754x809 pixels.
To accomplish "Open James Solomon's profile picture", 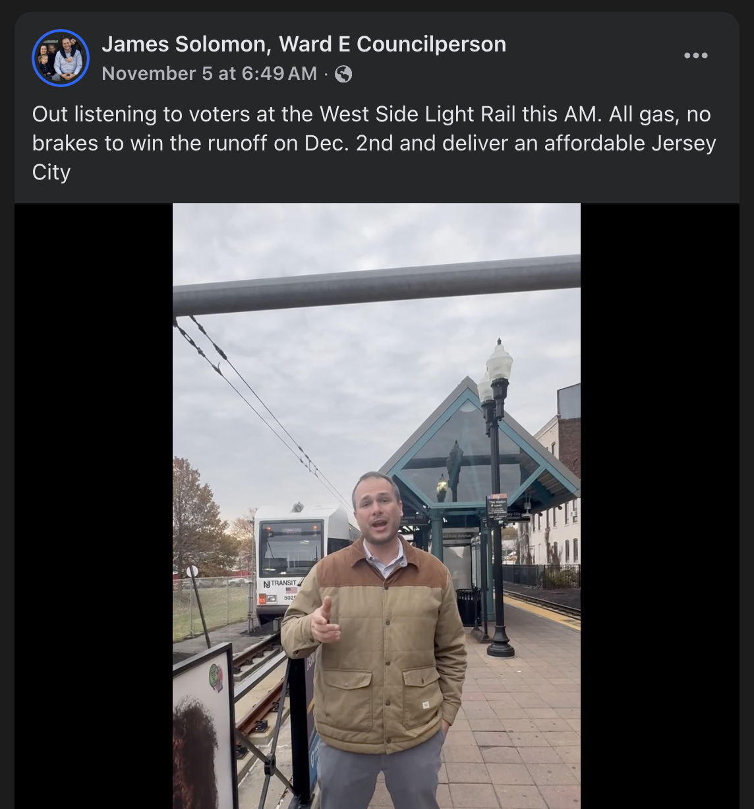I will (x=61, y=58).
